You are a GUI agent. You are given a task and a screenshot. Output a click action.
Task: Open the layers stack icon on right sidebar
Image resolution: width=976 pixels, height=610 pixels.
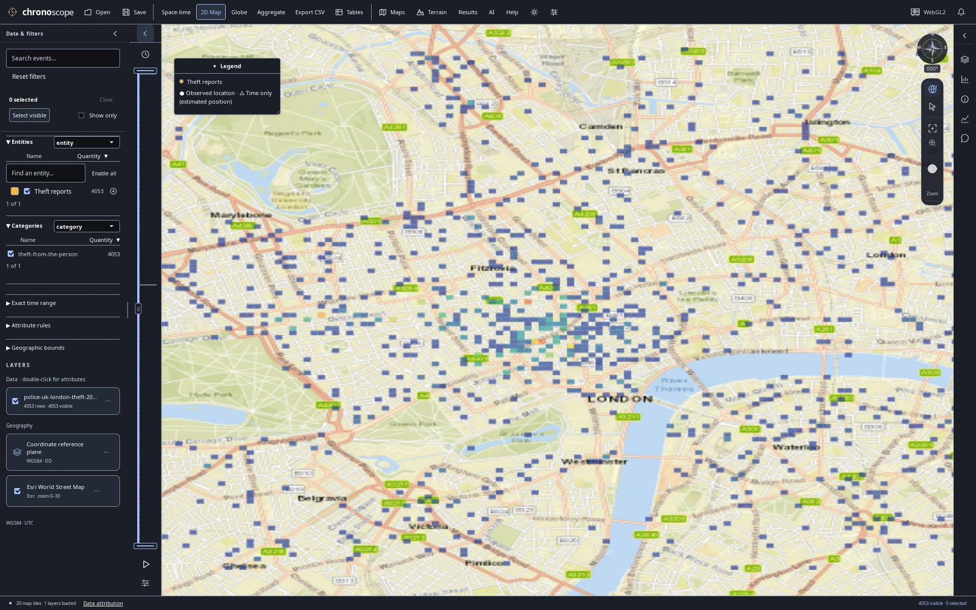tap(965, 59)
